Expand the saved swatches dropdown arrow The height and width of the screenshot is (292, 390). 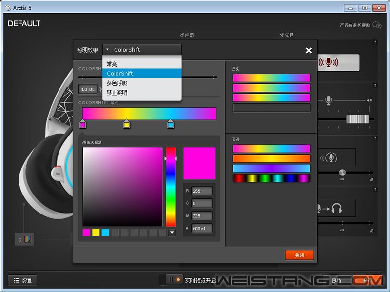coord(172,233)
